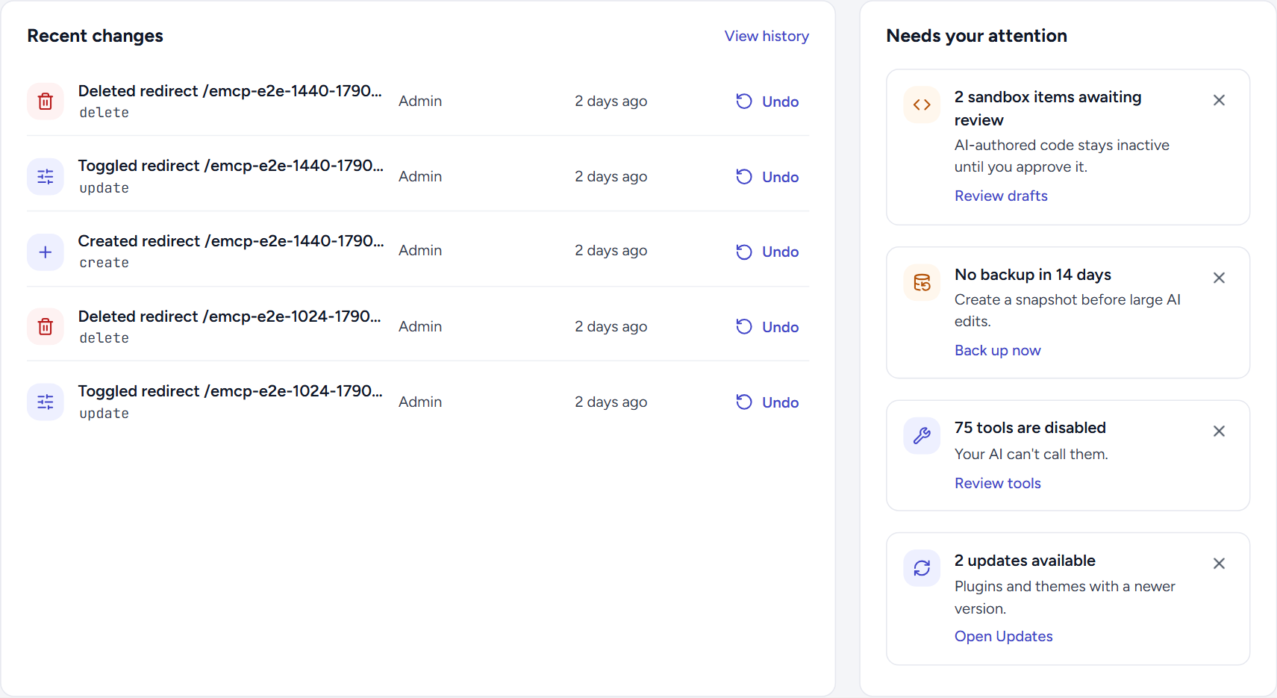Click the 'Needs your attention' heading

click(x=976, y=36)
